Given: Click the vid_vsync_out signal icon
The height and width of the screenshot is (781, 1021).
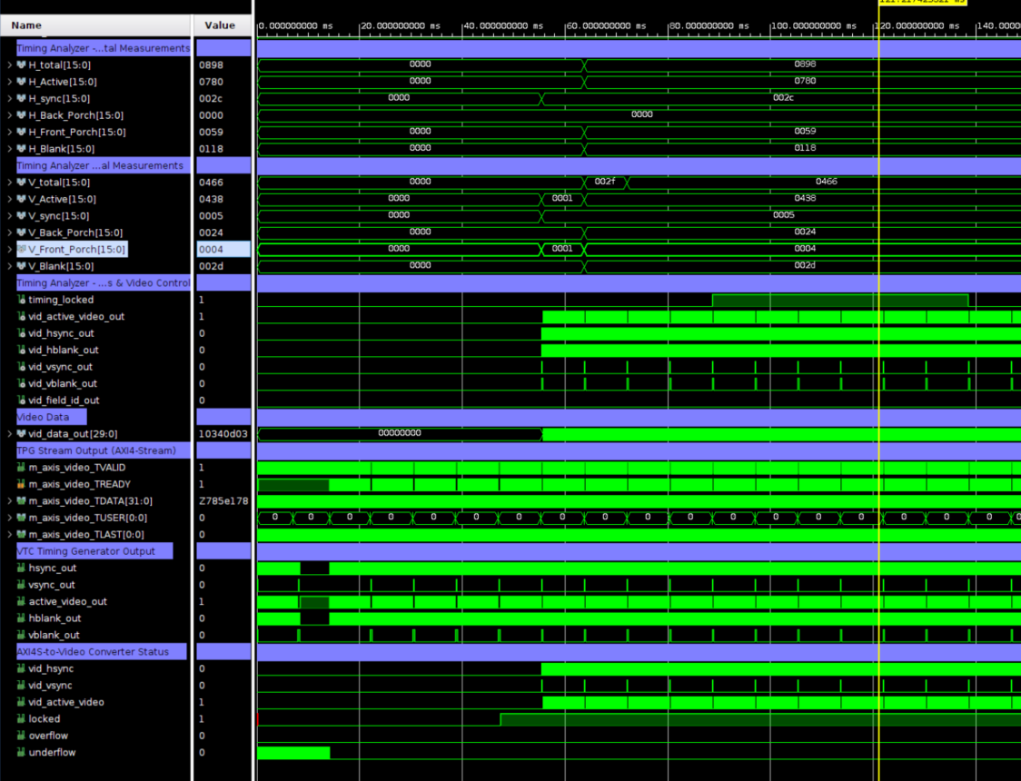Looking at the screenshot, I should [x=22, y=367].
